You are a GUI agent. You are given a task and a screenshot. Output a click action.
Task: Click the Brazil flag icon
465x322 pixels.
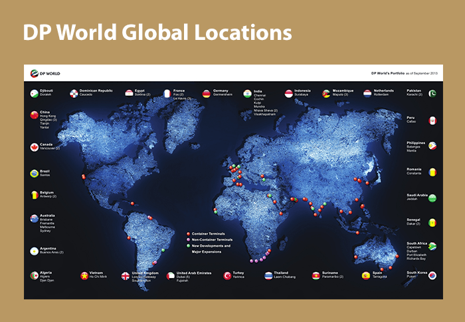[35, 174]
